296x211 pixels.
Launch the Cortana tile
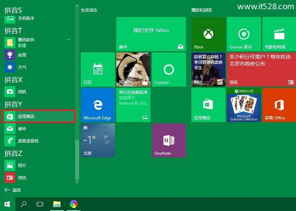coord(169,70)
